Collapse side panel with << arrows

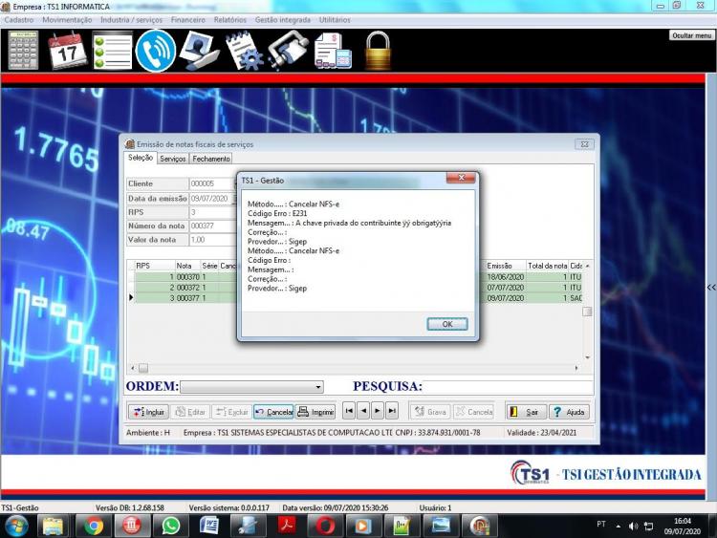pos(711,288)
